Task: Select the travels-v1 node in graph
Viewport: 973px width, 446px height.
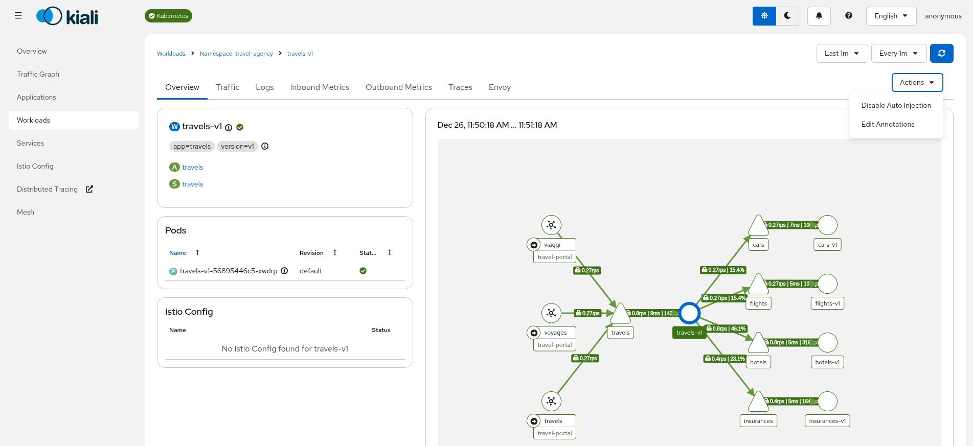Action: pyautogui.click(x=689, y=313)
